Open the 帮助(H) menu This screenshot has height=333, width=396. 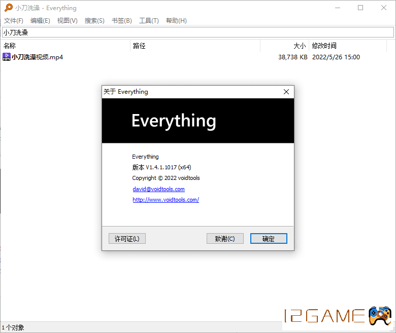[176, 21]
